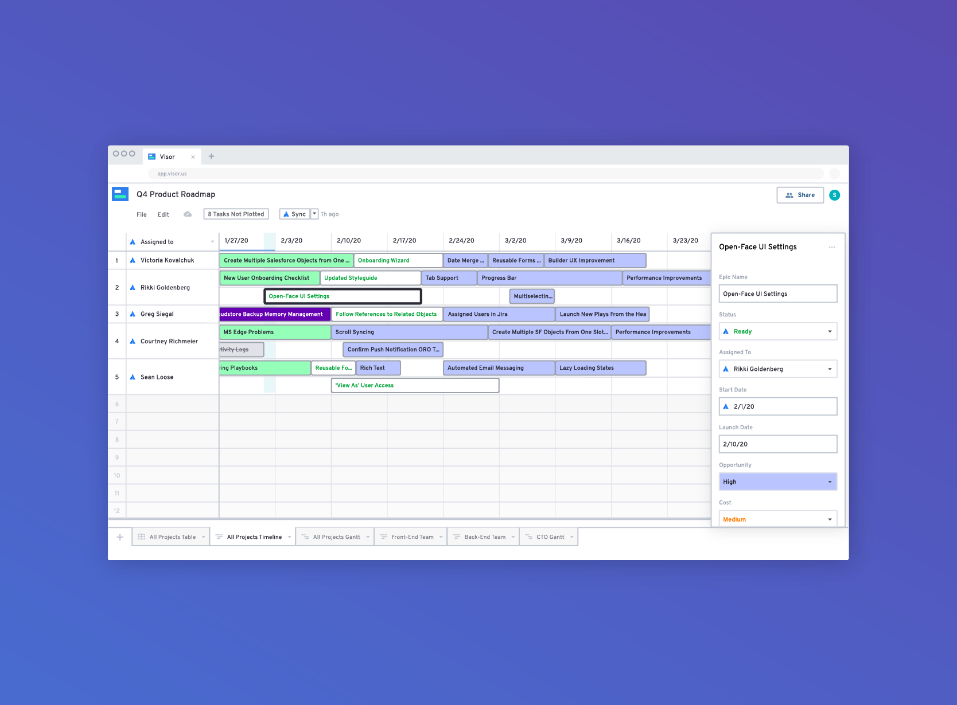This screenshot has width=957, height=705.
Task: Expand the Assigned to column dropdown arrow
Action: (x=212, y=242)
